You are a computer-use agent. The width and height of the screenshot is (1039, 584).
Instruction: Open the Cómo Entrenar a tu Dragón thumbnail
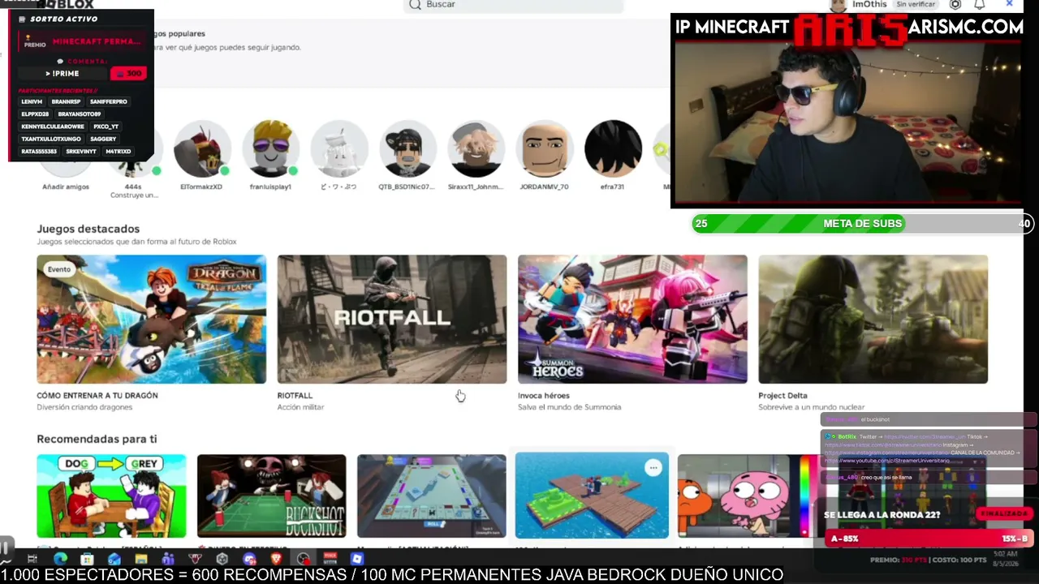click(151, 319)
